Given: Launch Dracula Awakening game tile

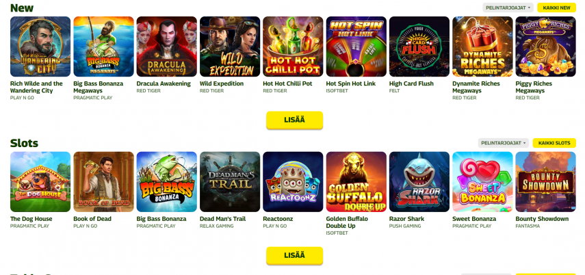Looking at the screenshot, I should (x=167, y=47).
